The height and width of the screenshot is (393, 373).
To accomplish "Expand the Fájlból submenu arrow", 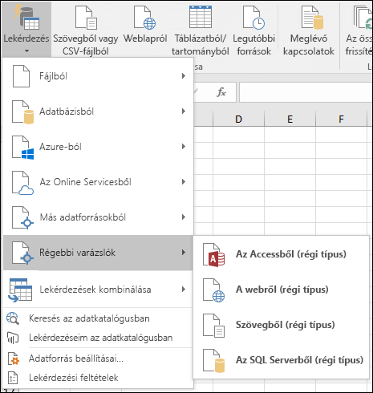I will click(184, 76).
